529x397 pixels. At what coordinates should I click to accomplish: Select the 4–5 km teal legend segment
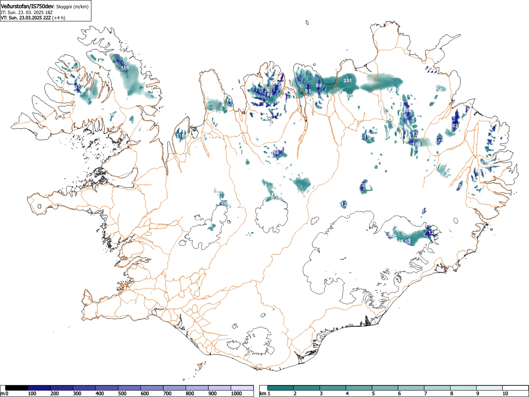click(x=360, y=388)
